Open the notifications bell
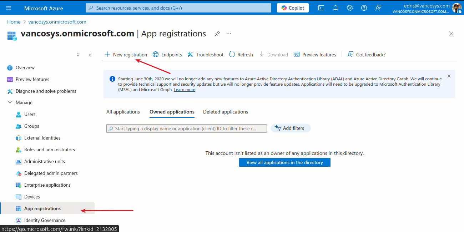The image size is (464, 232). pos(336,8)
